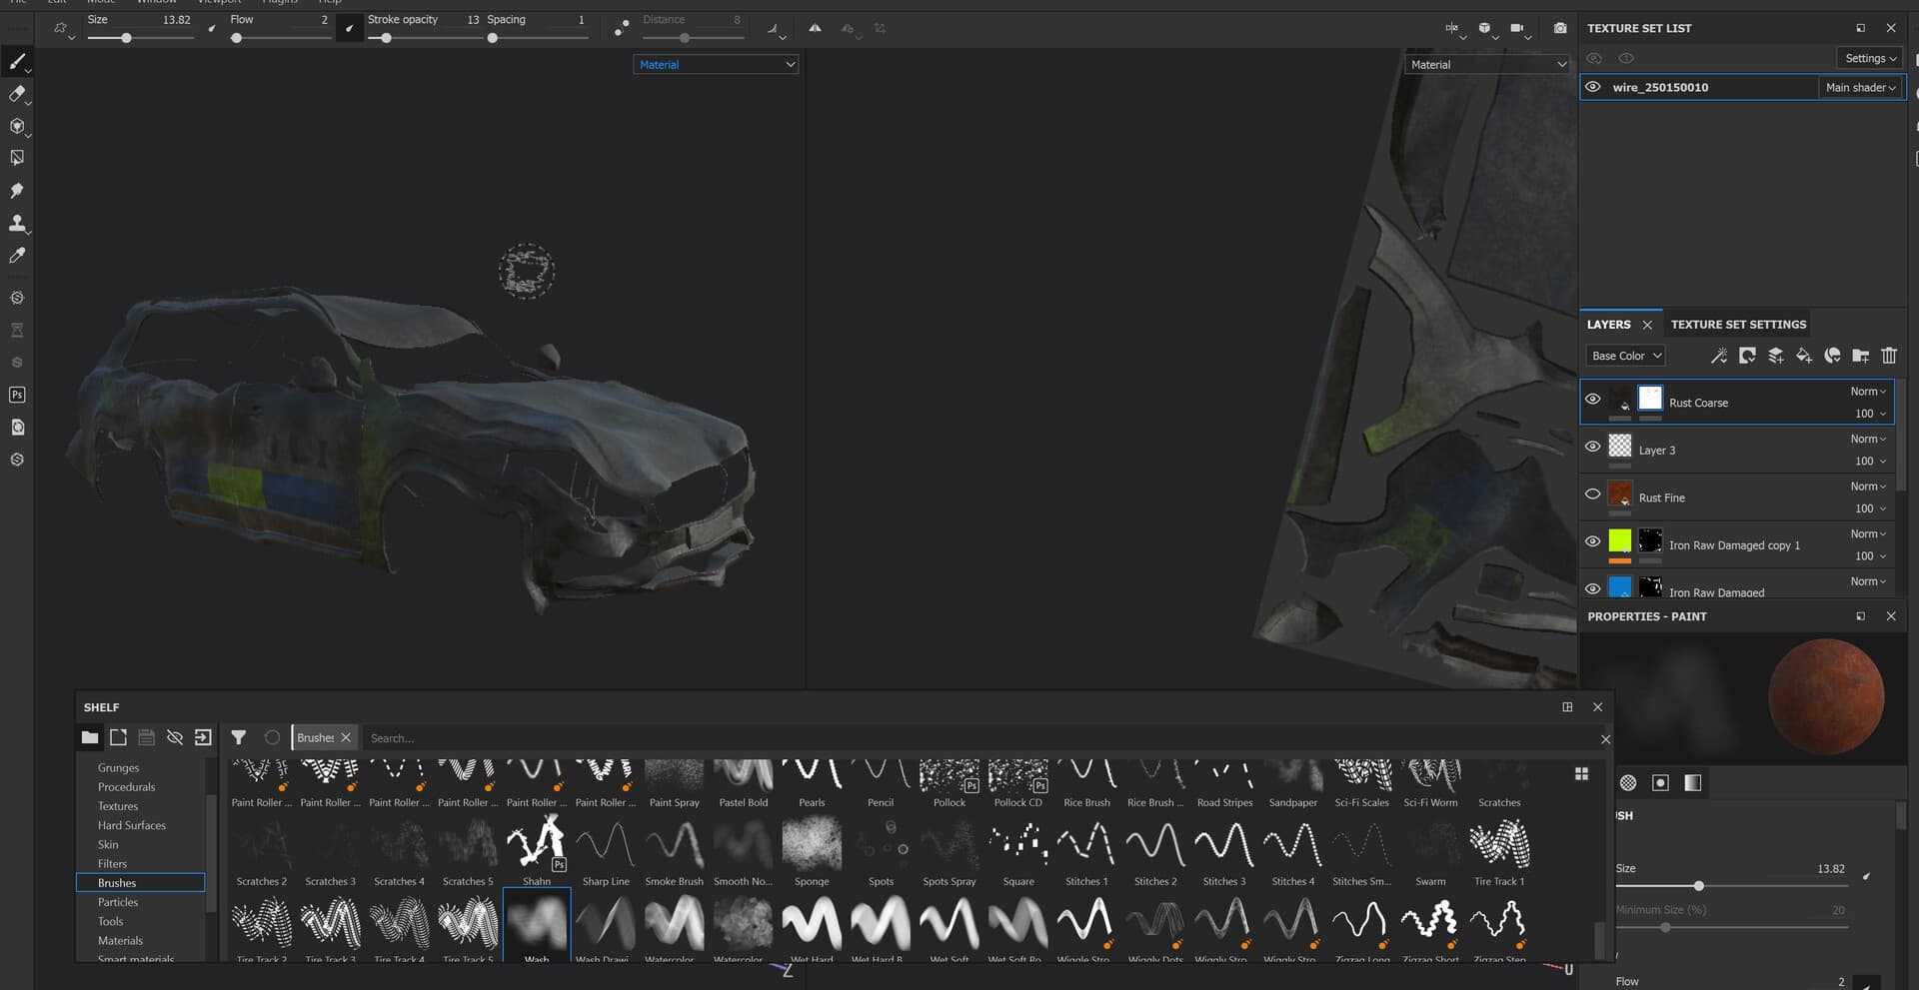Viewport: 1919px width, 990px height.
Task: Select Hard Surfaces category in shelf
Action: click(x=132, y=825)
